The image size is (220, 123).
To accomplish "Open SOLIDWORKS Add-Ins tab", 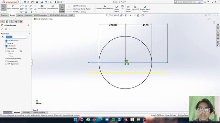I will point(58,15).
